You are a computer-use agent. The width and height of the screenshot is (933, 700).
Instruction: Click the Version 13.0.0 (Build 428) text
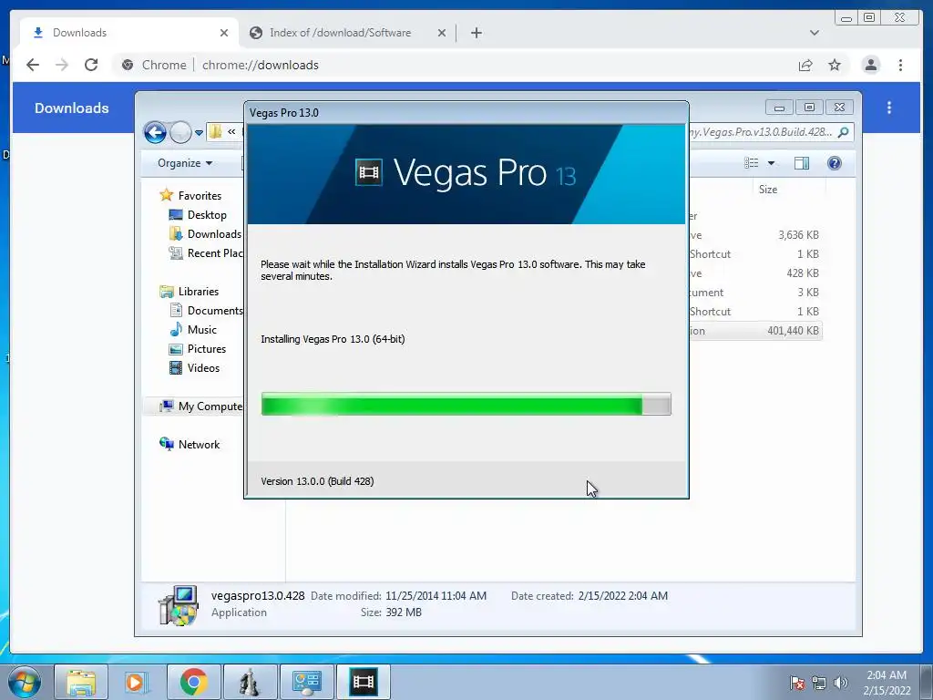tap(317, 481)
